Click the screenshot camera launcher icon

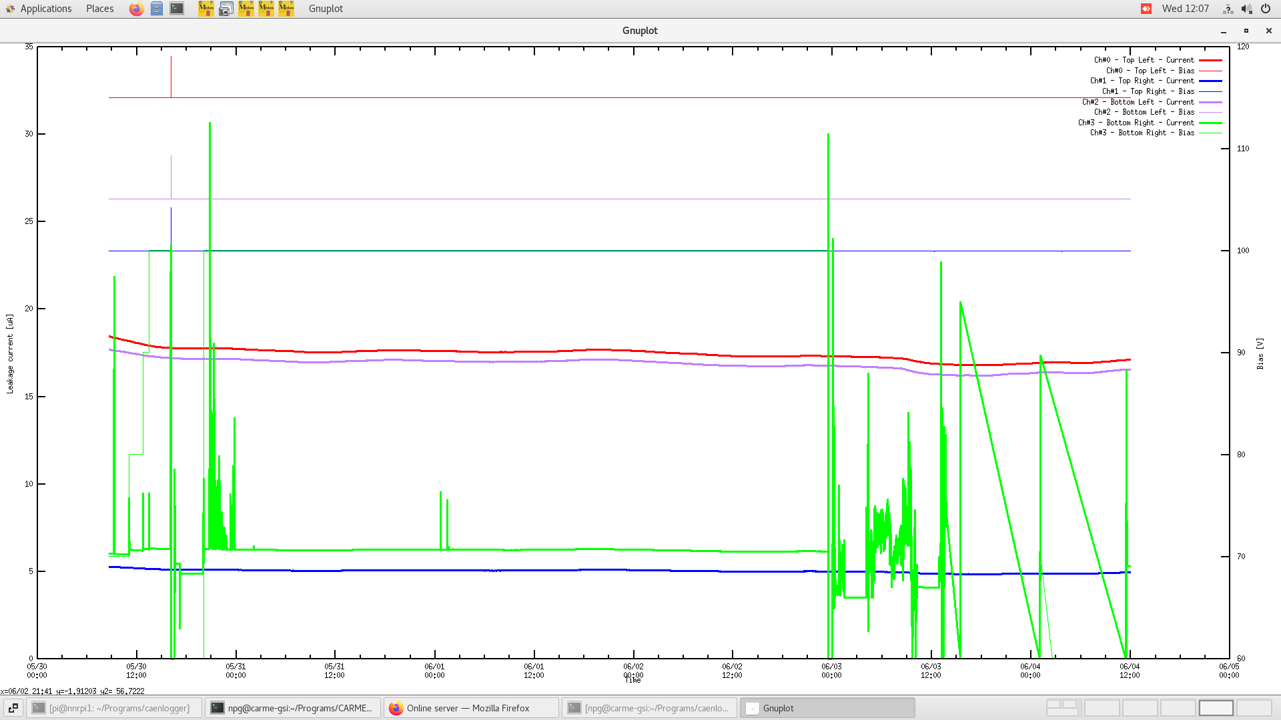pyautogui.click(x=226, y=9)
